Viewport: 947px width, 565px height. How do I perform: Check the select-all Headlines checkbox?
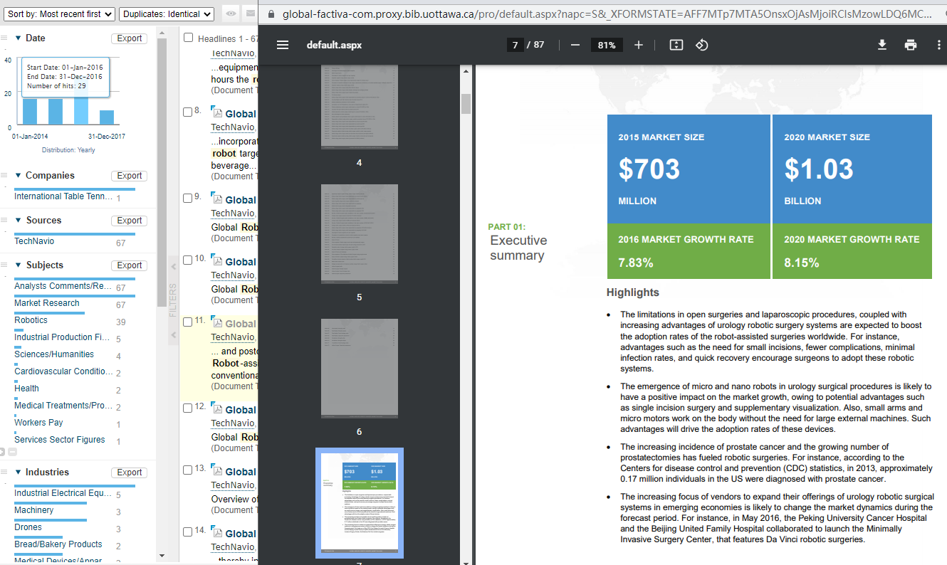(x=189, y=38)
